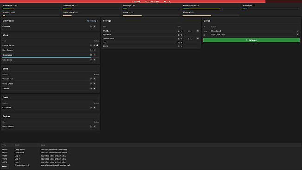302x170 pixels.
Task: Start building the Wooden Hut
Action: [x=91, y=79]
